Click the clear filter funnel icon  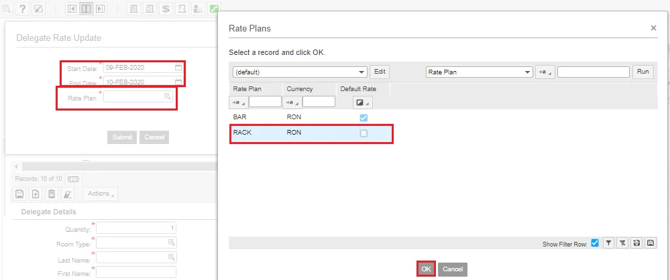(622, 243)
